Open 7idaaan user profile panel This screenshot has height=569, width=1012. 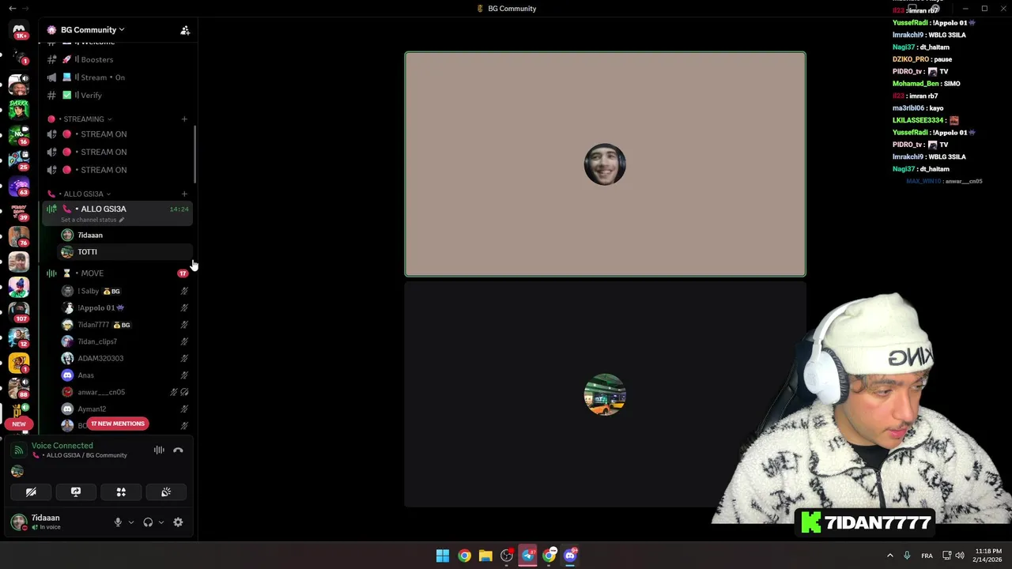(57, 522)
